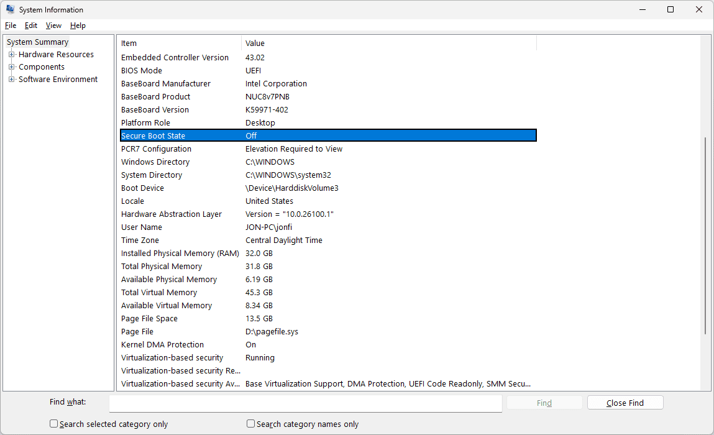Click the Close Find button

pos(625,403)
